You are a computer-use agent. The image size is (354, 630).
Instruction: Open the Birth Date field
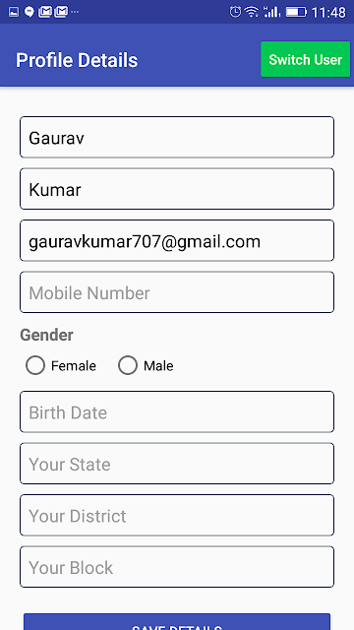click(x=177, y=411)
